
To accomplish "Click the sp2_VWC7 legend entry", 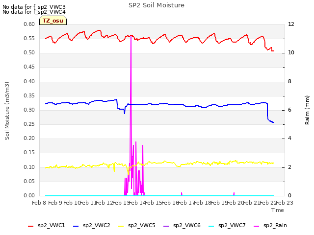I will 227,226.
